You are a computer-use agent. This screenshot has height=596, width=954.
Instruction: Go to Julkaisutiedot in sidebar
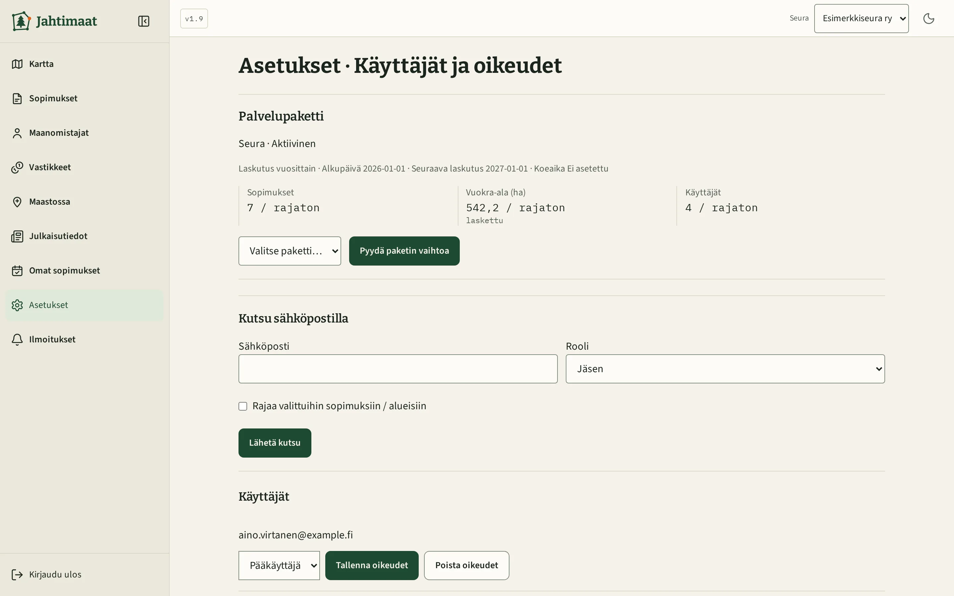(x=84, y=236)
